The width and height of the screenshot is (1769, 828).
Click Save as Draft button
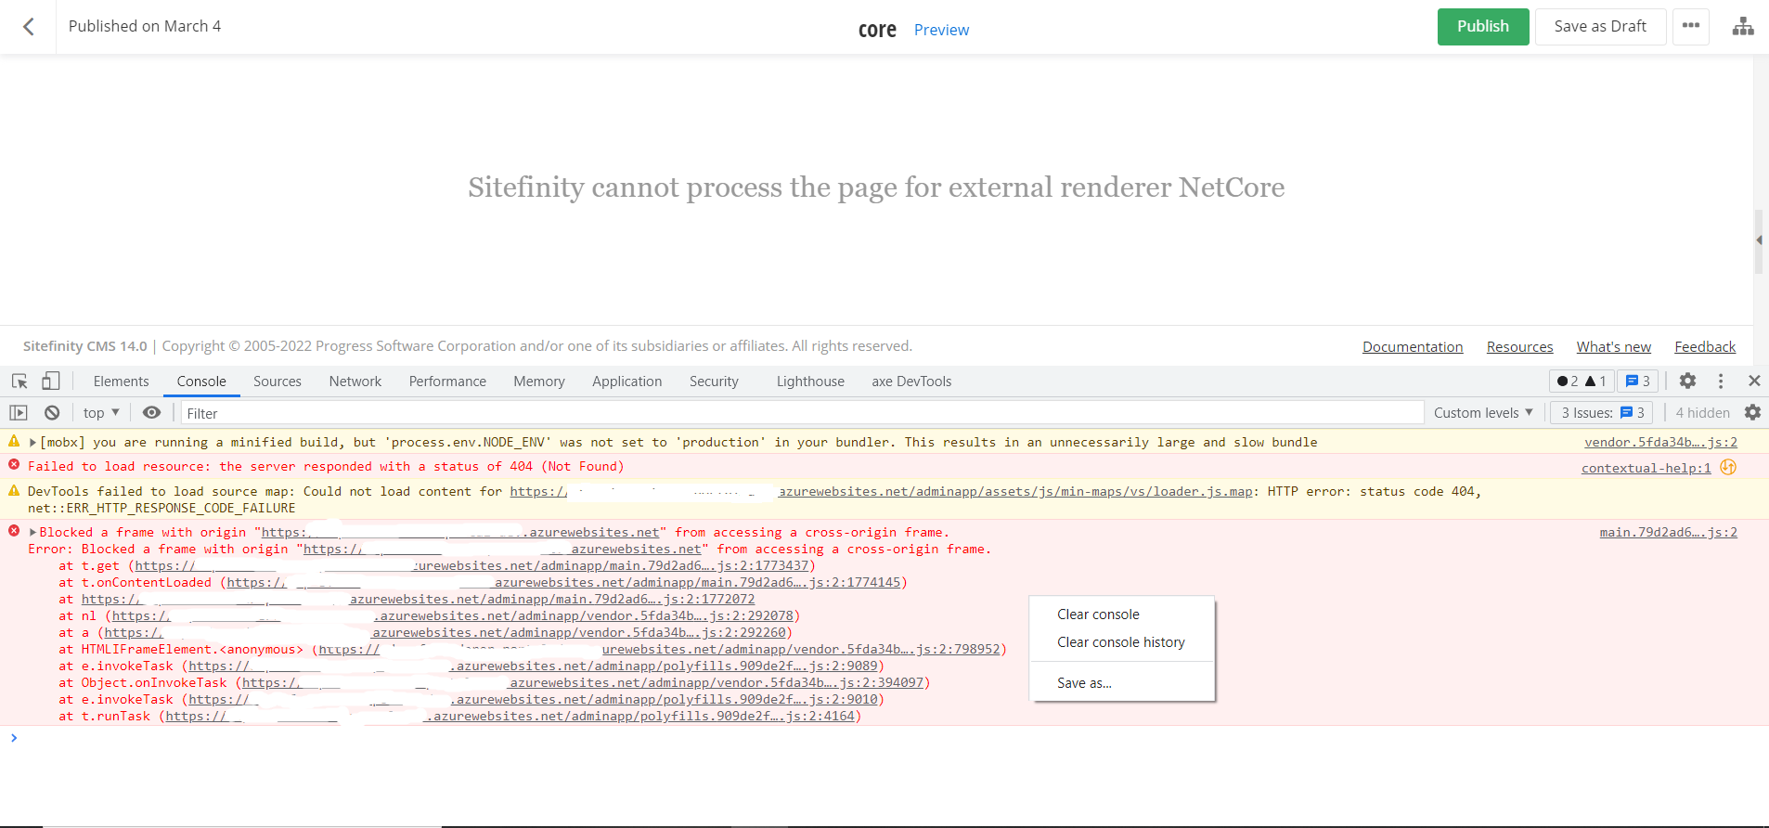coord(1600,27)
